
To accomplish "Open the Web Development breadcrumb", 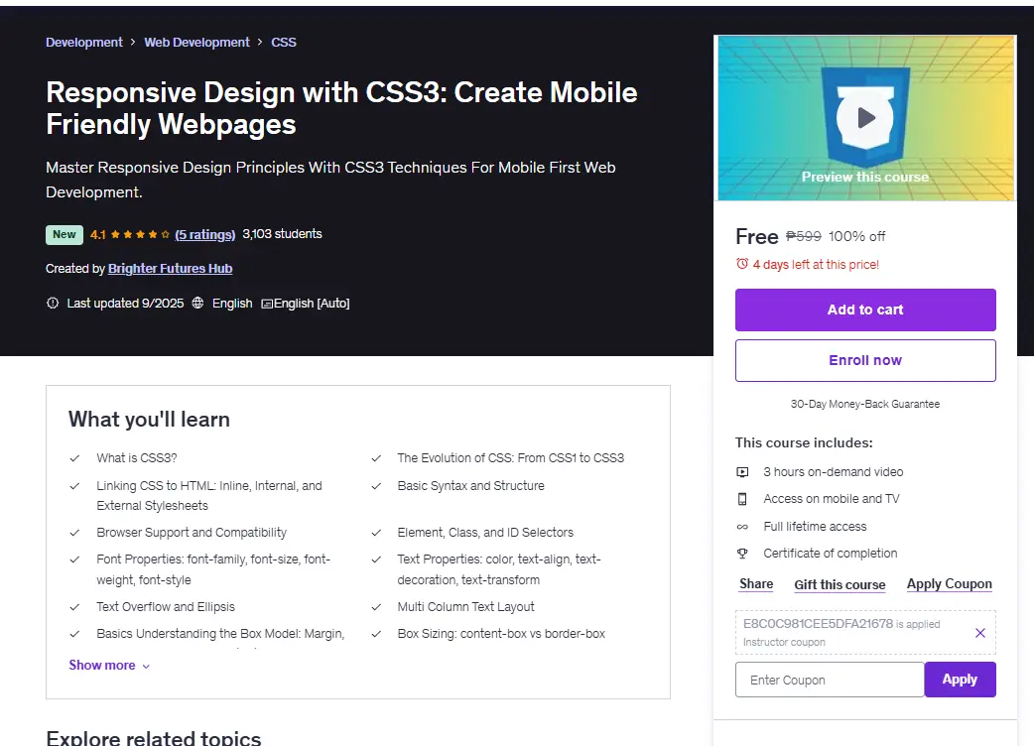I will 196,43.
